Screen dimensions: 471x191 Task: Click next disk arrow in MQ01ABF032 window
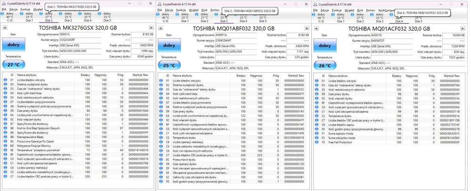click(x=307, y=28)
